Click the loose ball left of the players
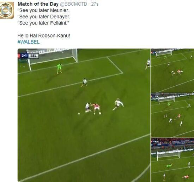 pyautogui.click(x=79, y=113)
